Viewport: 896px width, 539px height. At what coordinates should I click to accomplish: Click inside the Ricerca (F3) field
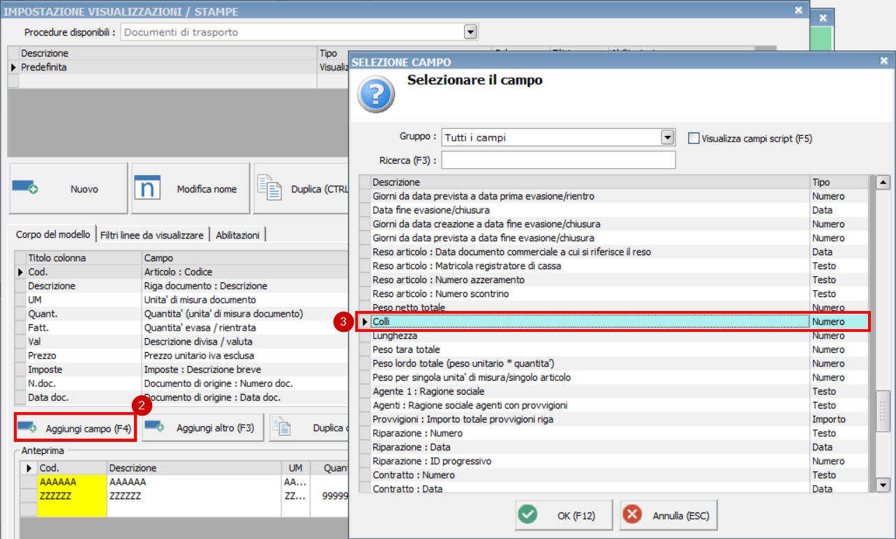[x=558, y=160]
